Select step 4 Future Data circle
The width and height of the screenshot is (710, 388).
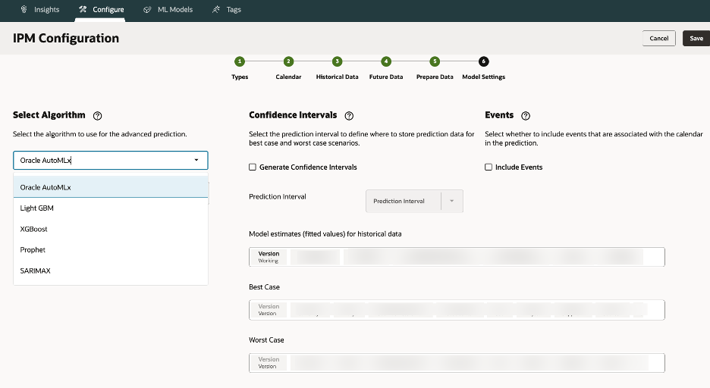click(386, 62)
